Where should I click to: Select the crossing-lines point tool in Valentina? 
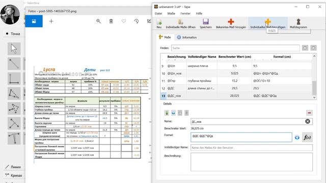click(14, 124)
